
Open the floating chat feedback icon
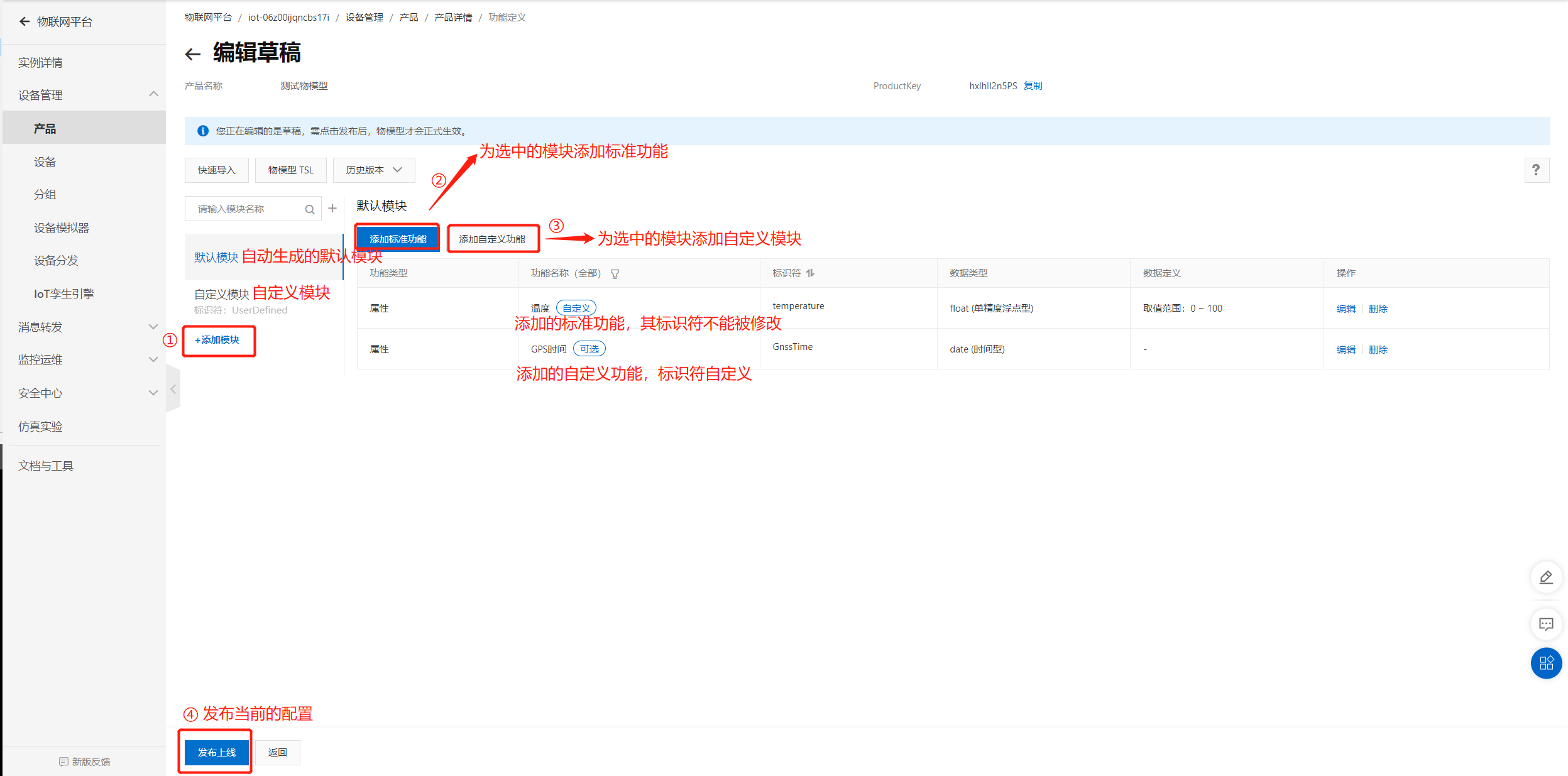[x=1546, y=624]
